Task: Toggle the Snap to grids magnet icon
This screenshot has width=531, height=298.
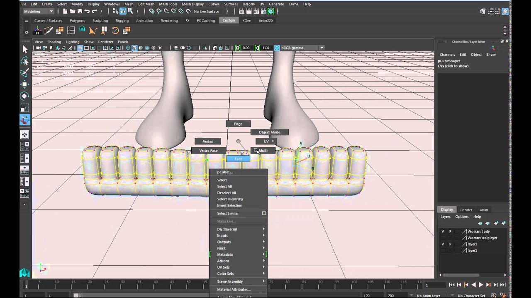Action: 151,11
